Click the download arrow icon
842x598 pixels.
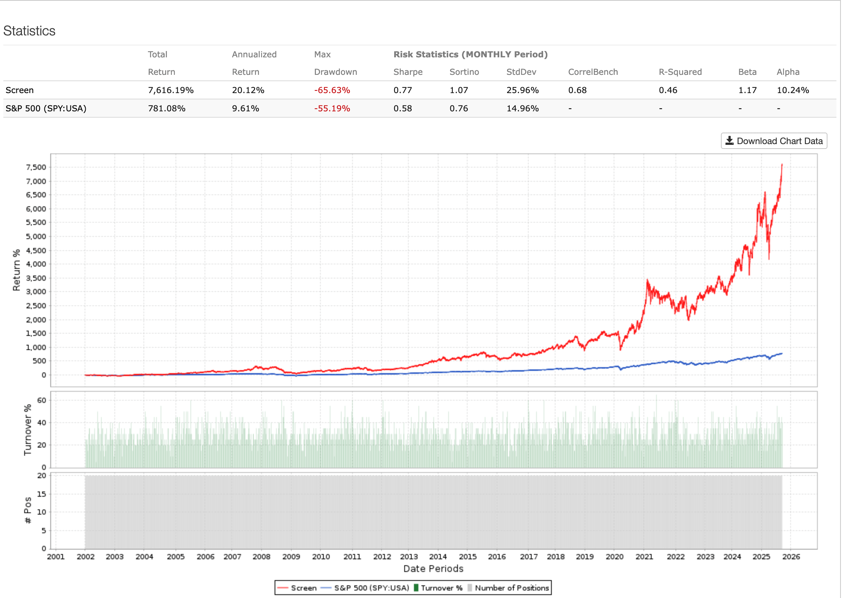[x=729, y=141]
